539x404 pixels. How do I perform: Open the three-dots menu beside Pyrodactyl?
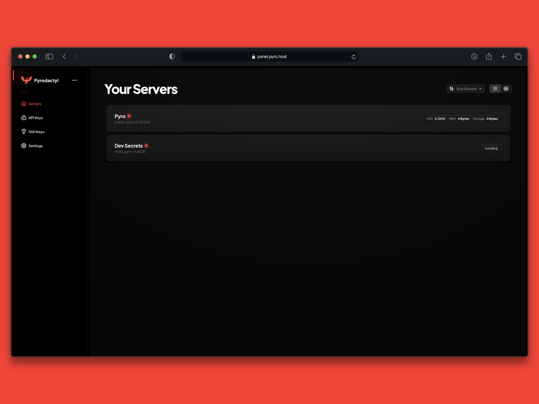(x=74, y=80)
